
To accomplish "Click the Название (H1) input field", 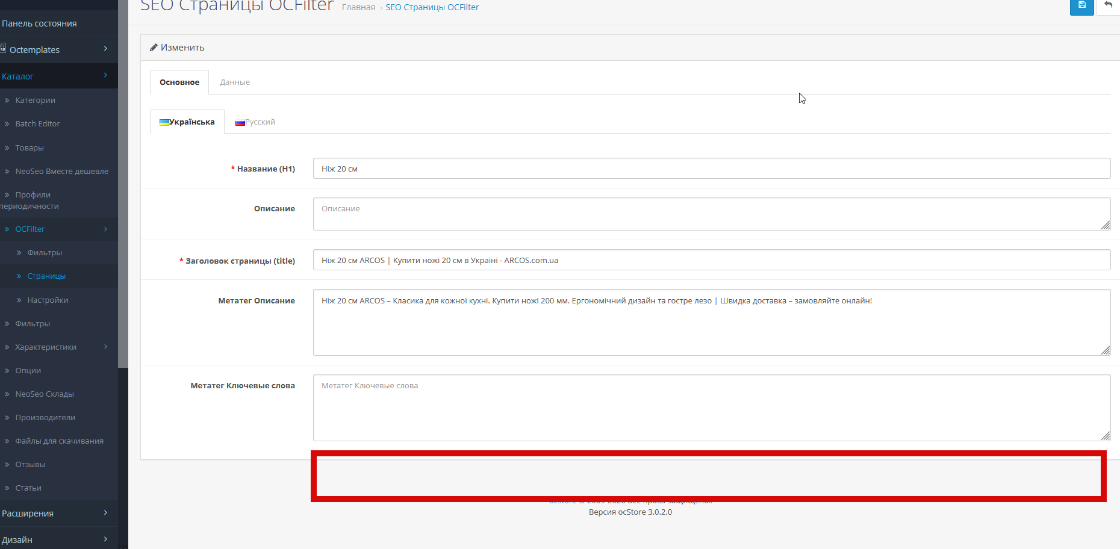I will pos(712,169).
